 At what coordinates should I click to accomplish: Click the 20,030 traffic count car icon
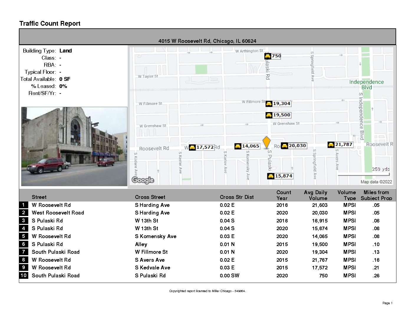[x=284, y=146]
